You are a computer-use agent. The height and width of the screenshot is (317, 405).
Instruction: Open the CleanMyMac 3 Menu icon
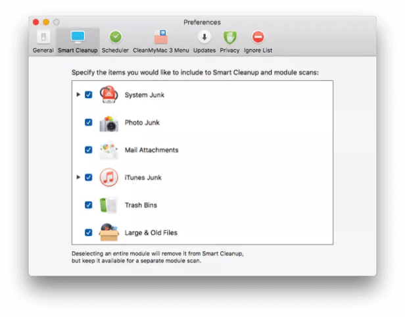point(161,37)
